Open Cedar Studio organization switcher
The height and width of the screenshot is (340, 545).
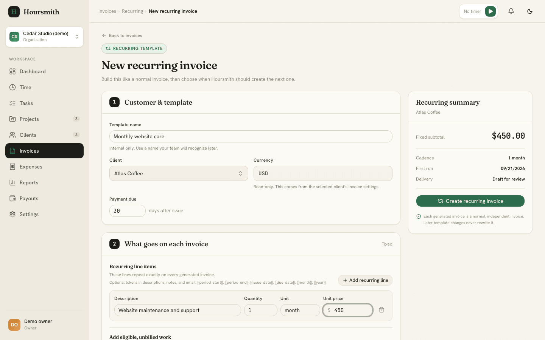point(44,37)
